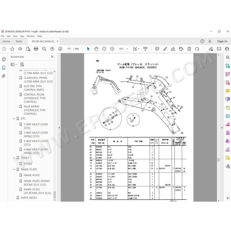Open the PARTS INDEX bookmark
Viewport: 231px width, 231px height.
(29, 198)
